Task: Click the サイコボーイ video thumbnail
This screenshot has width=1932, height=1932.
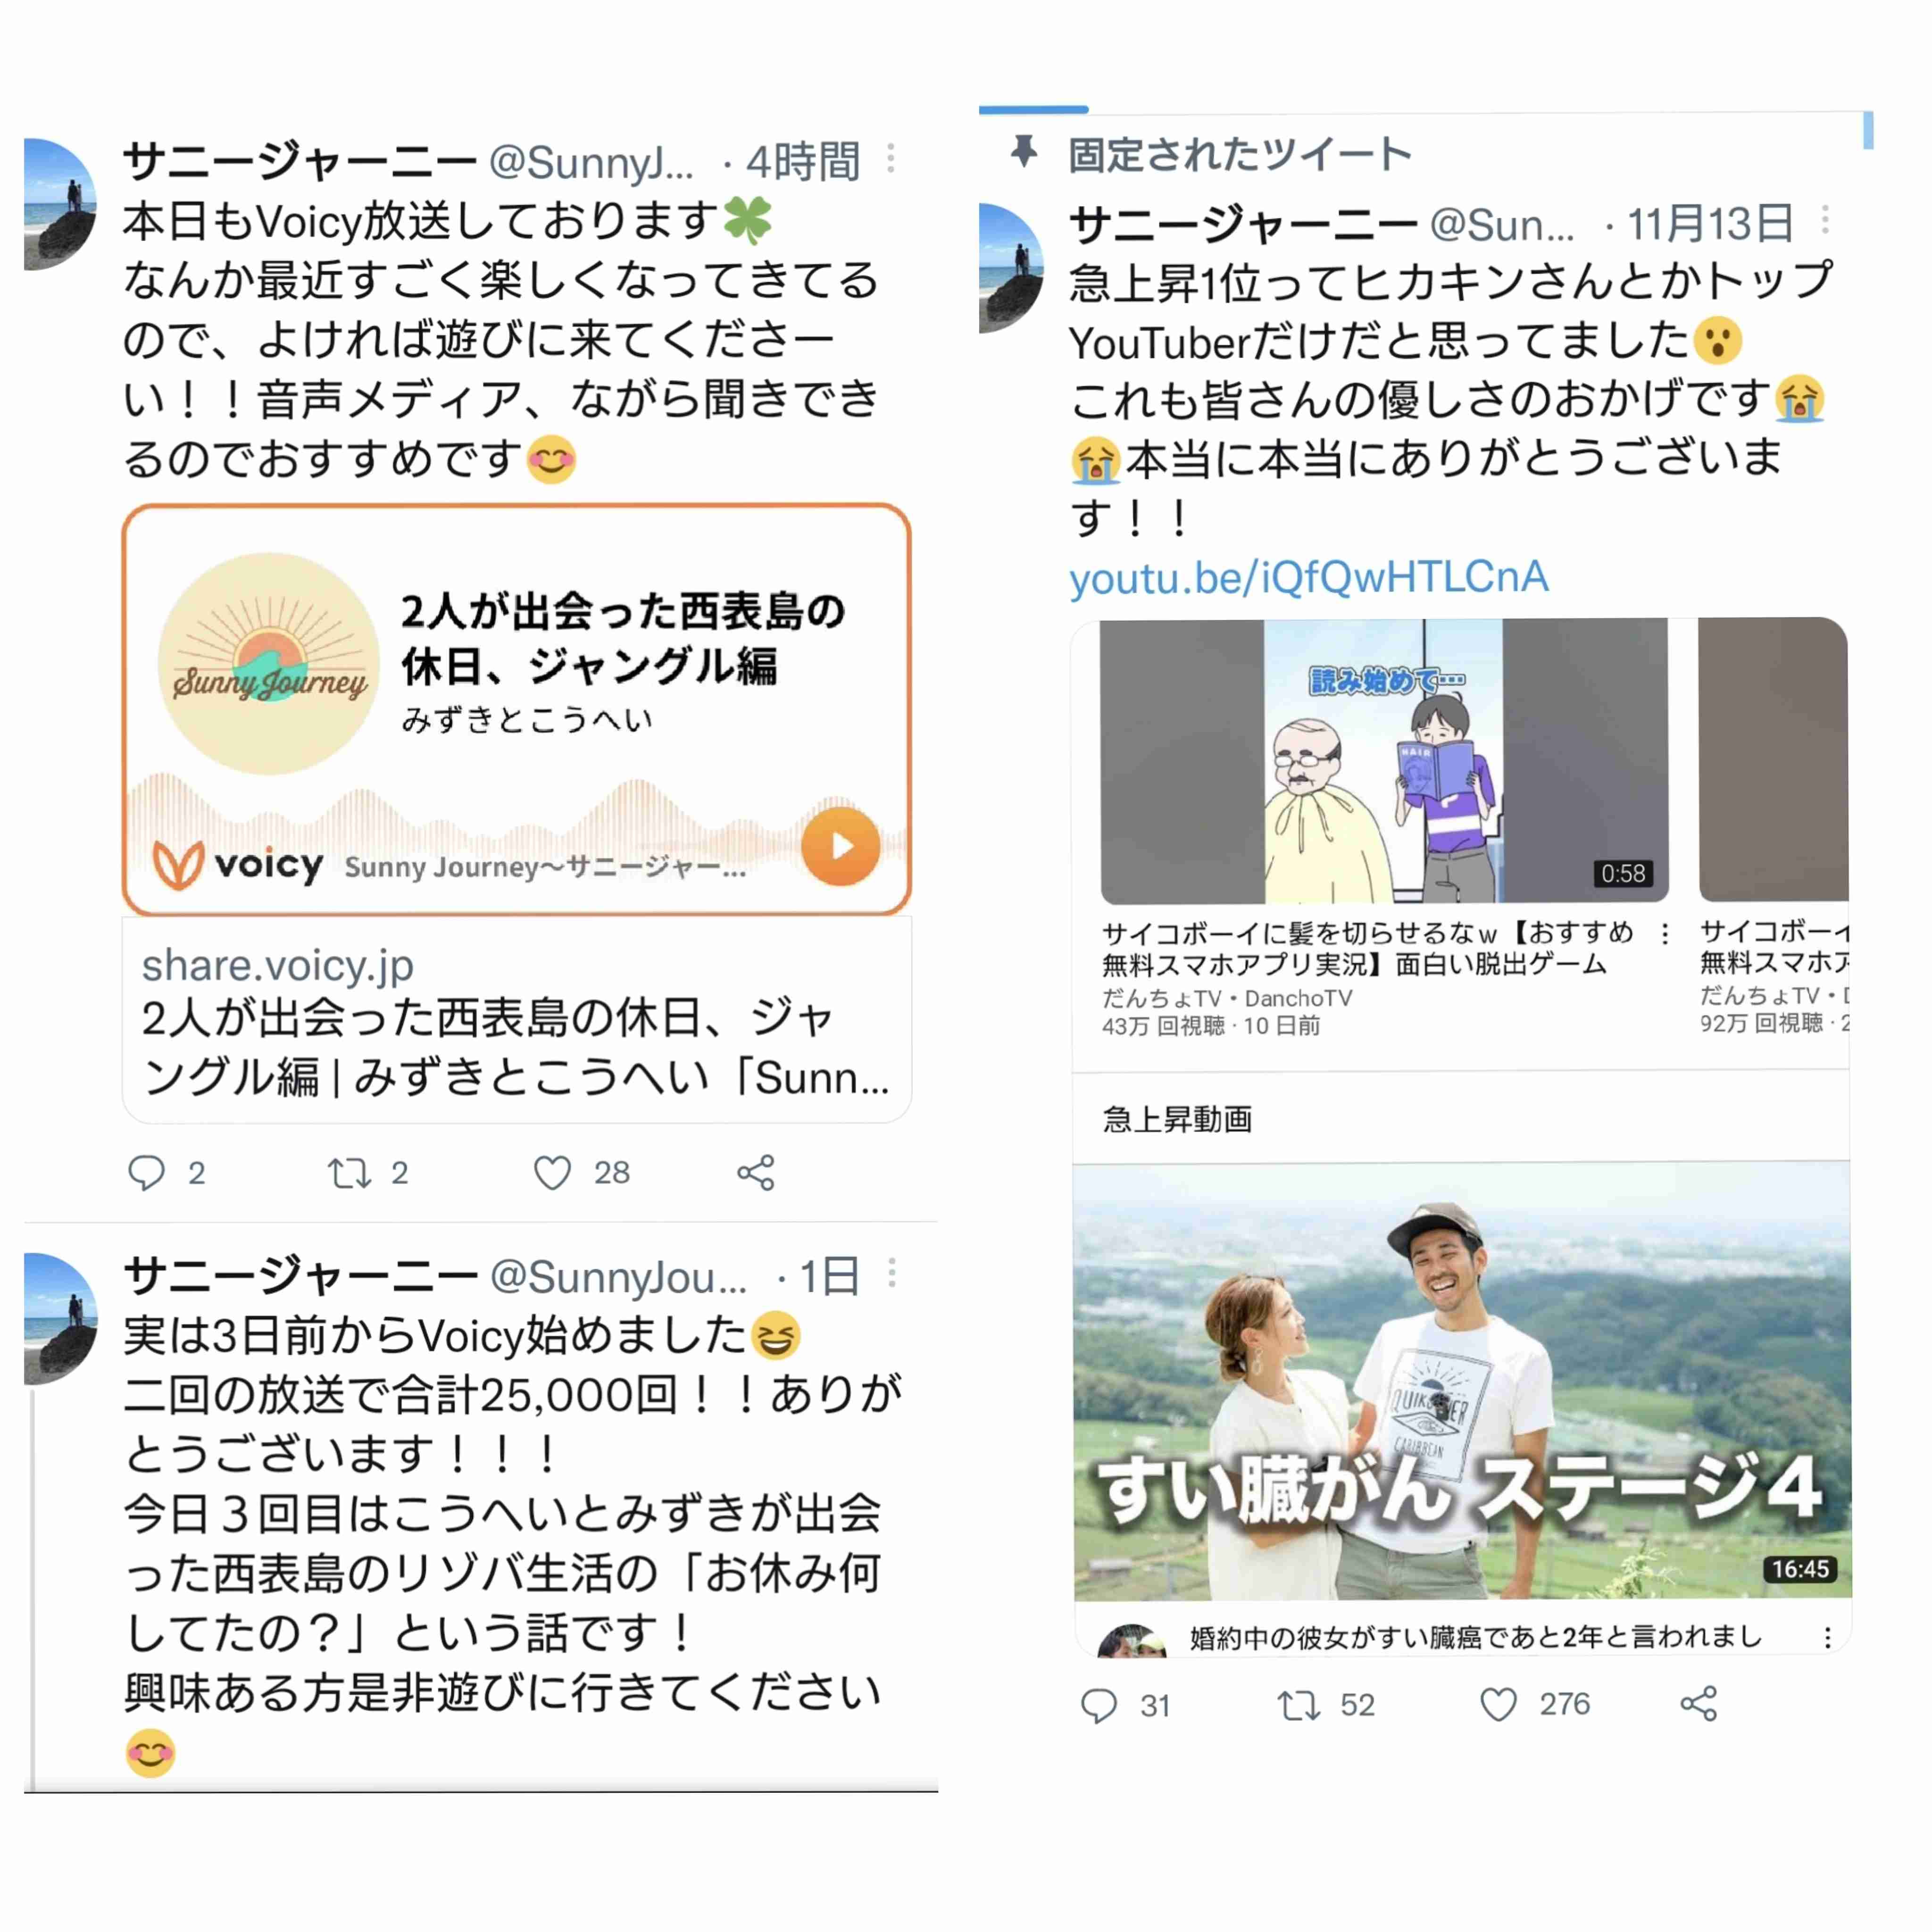Action: tap(1384, 761)
